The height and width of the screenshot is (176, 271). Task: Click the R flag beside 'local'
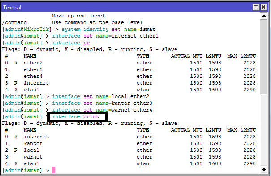click(16, 150)
